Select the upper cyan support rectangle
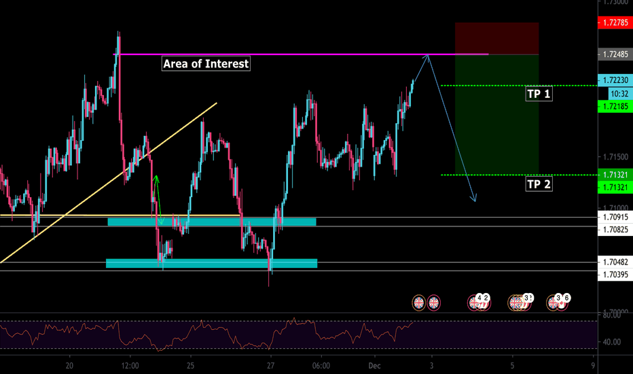 (211, 222)
